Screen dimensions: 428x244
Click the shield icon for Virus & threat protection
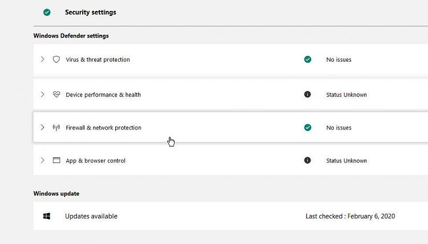pos(56,59)
